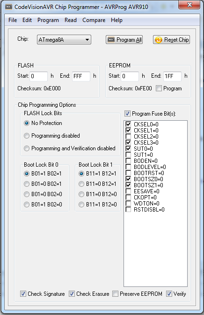Select Programming disabled option
Image resolution: width=204 pixels, height=315 pixels.
[27, 136]
